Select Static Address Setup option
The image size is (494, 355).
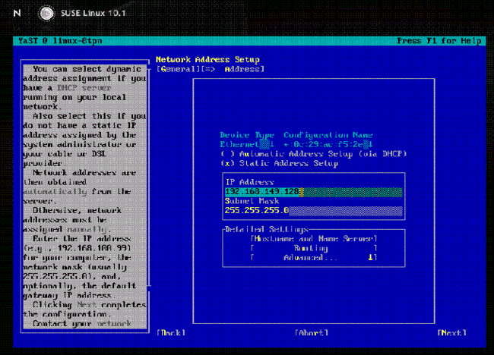tap(279, 163)
